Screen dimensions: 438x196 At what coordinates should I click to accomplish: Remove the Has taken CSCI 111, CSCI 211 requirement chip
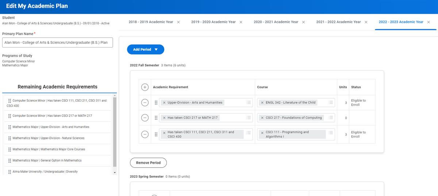[164, 132]
